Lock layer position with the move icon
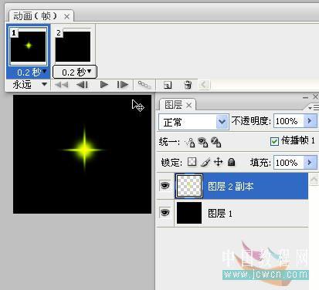 click(x=218, y=162)
